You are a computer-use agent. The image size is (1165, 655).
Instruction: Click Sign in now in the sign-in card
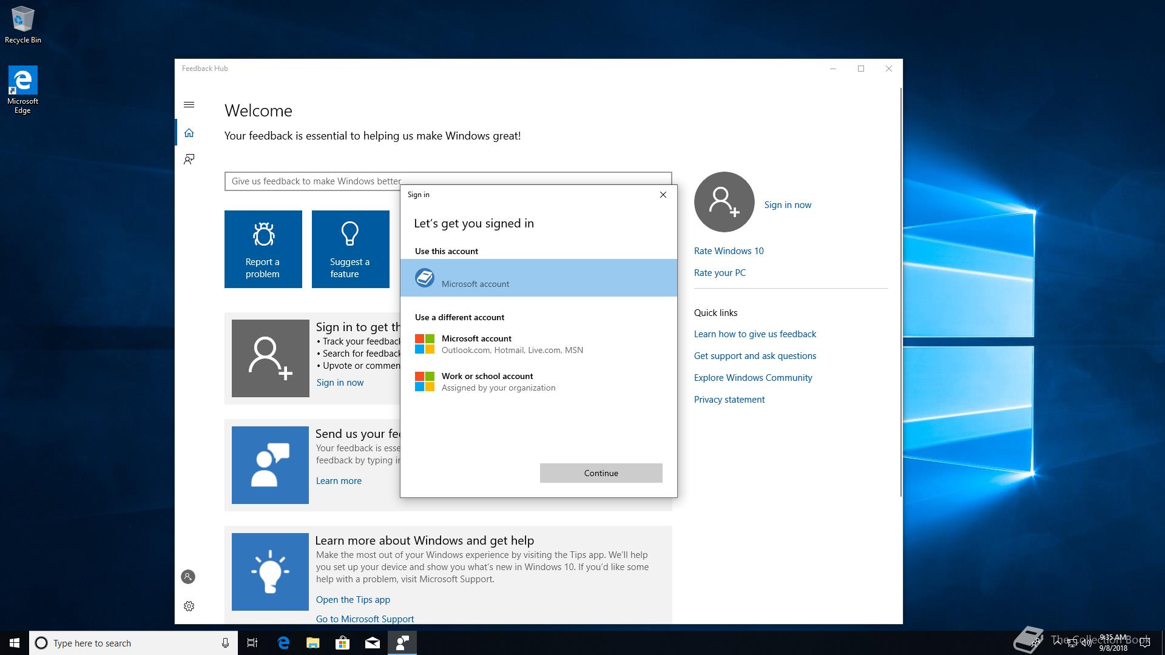coord(340,383)
